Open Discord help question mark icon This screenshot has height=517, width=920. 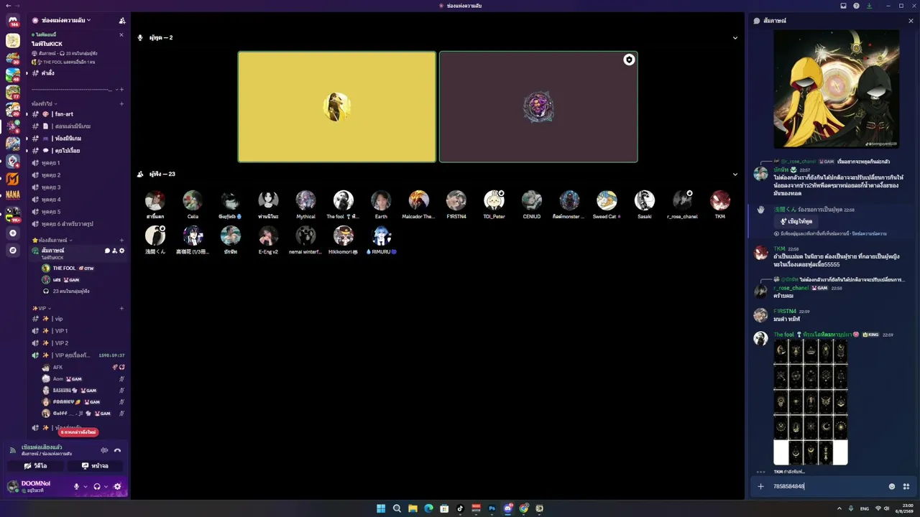point(856,6)
